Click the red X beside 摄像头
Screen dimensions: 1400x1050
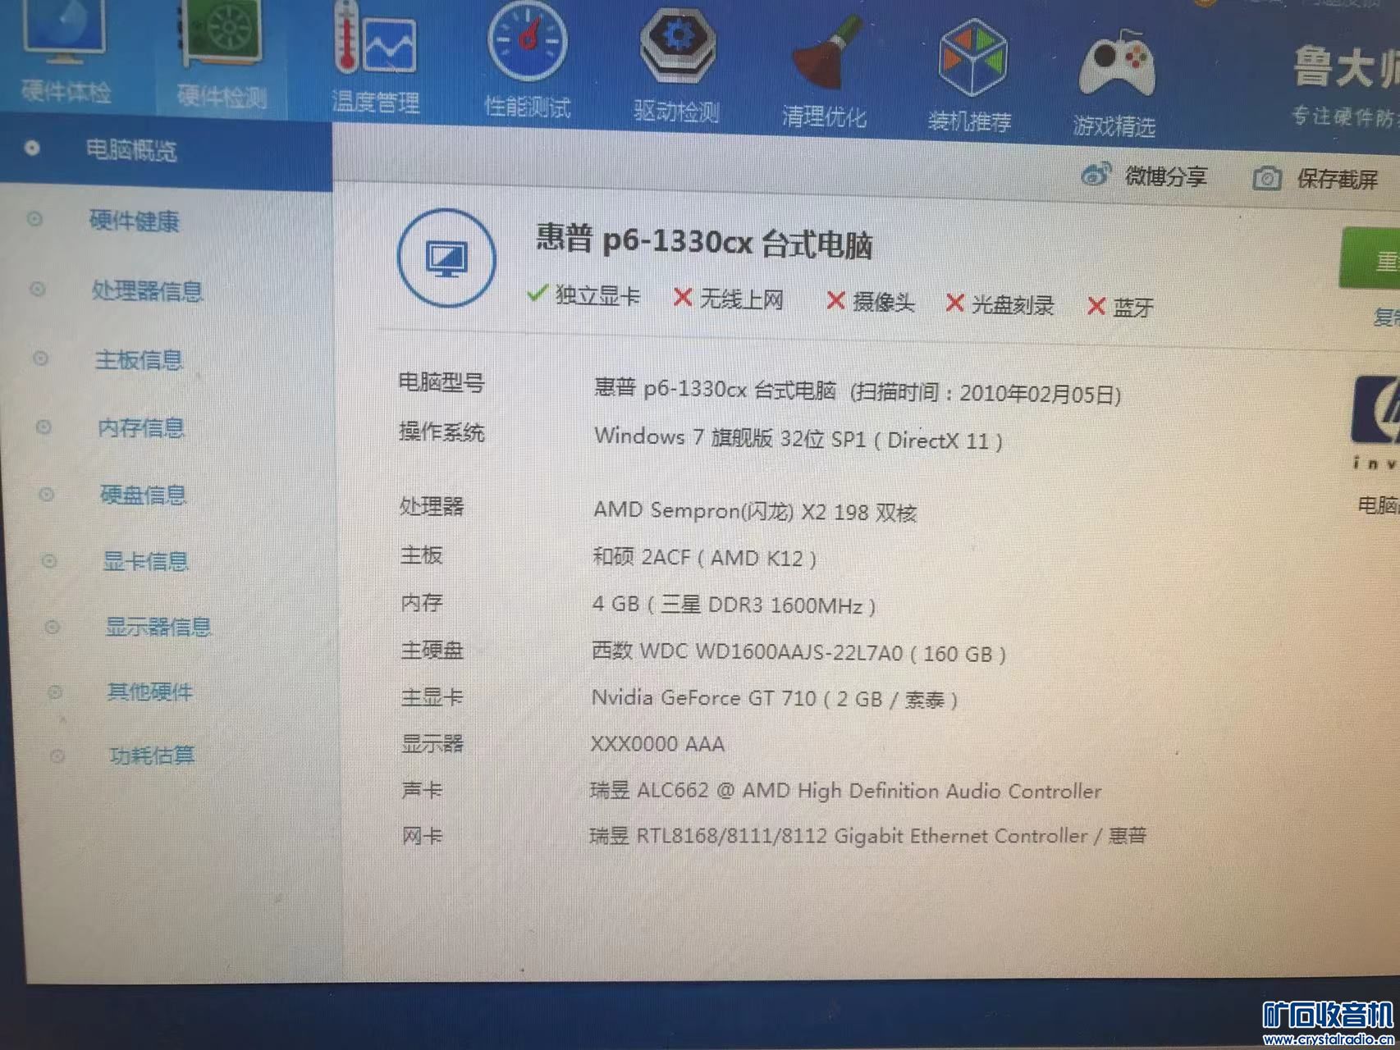(x=835, y=301)
